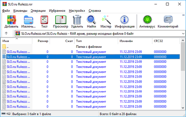
Task: Expand the hidden toolbar buttons chevron
Action: [x=183, y=15]
